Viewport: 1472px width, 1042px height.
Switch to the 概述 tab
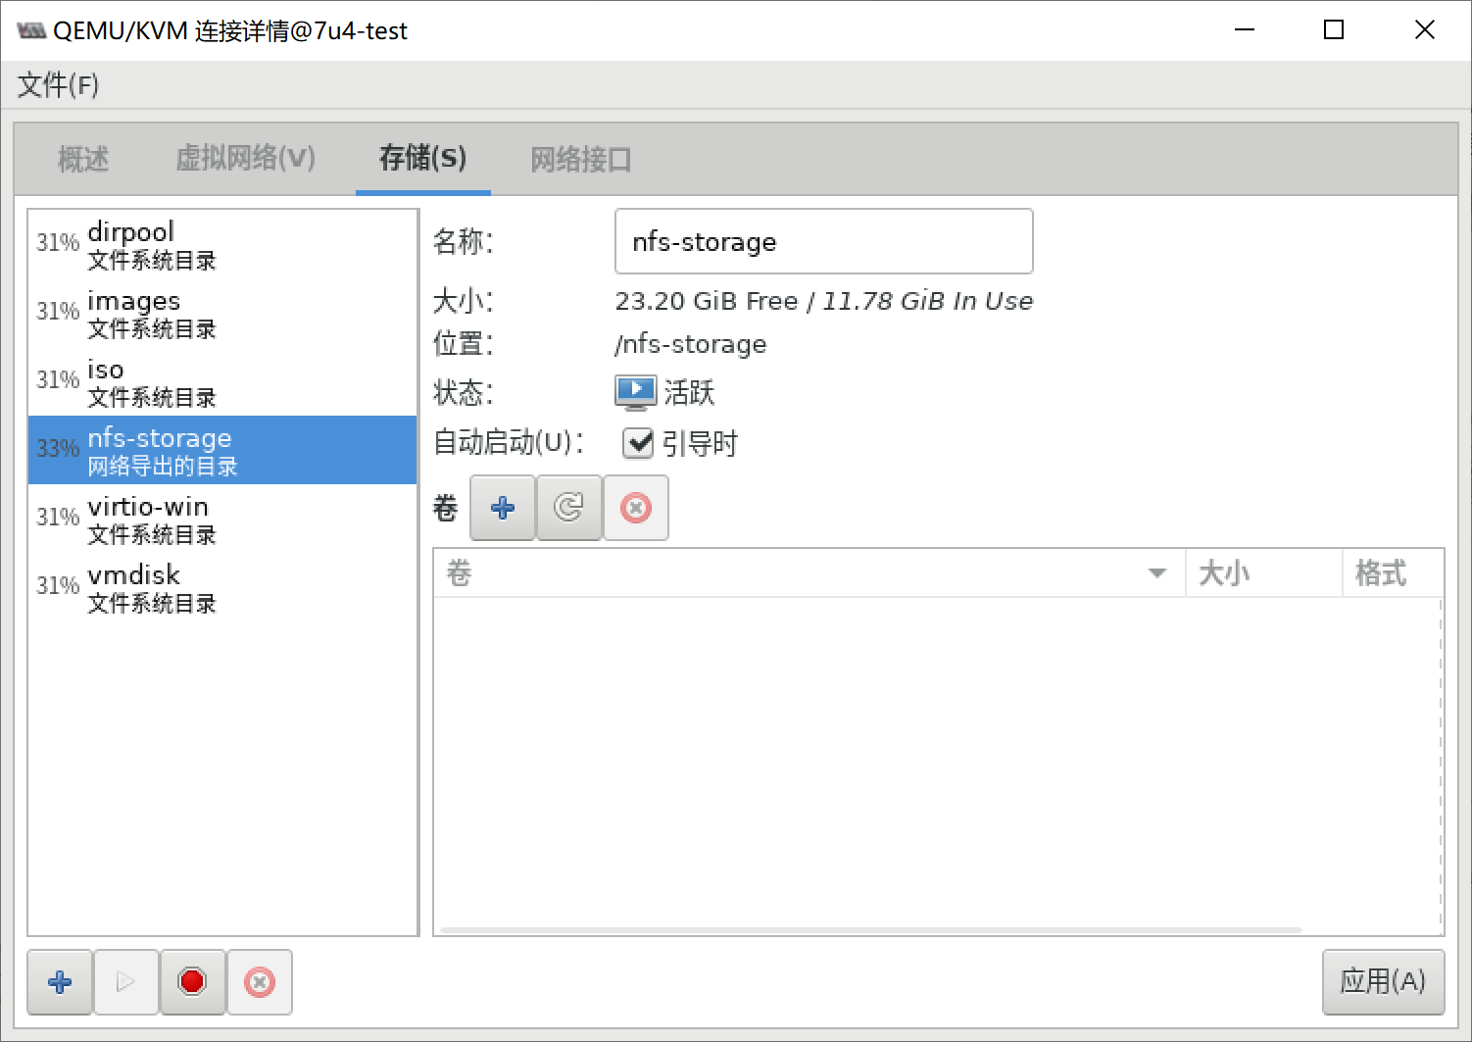[83, 159]
